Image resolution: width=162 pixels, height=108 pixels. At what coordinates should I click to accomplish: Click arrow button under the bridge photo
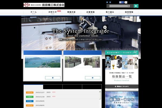click(x=53, y=78)
